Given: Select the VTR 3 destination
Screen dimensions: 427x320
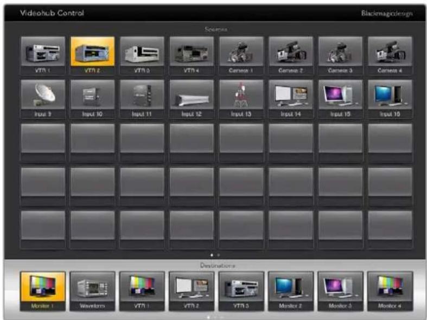Looking at the screenshot, I should coord(241,291).
